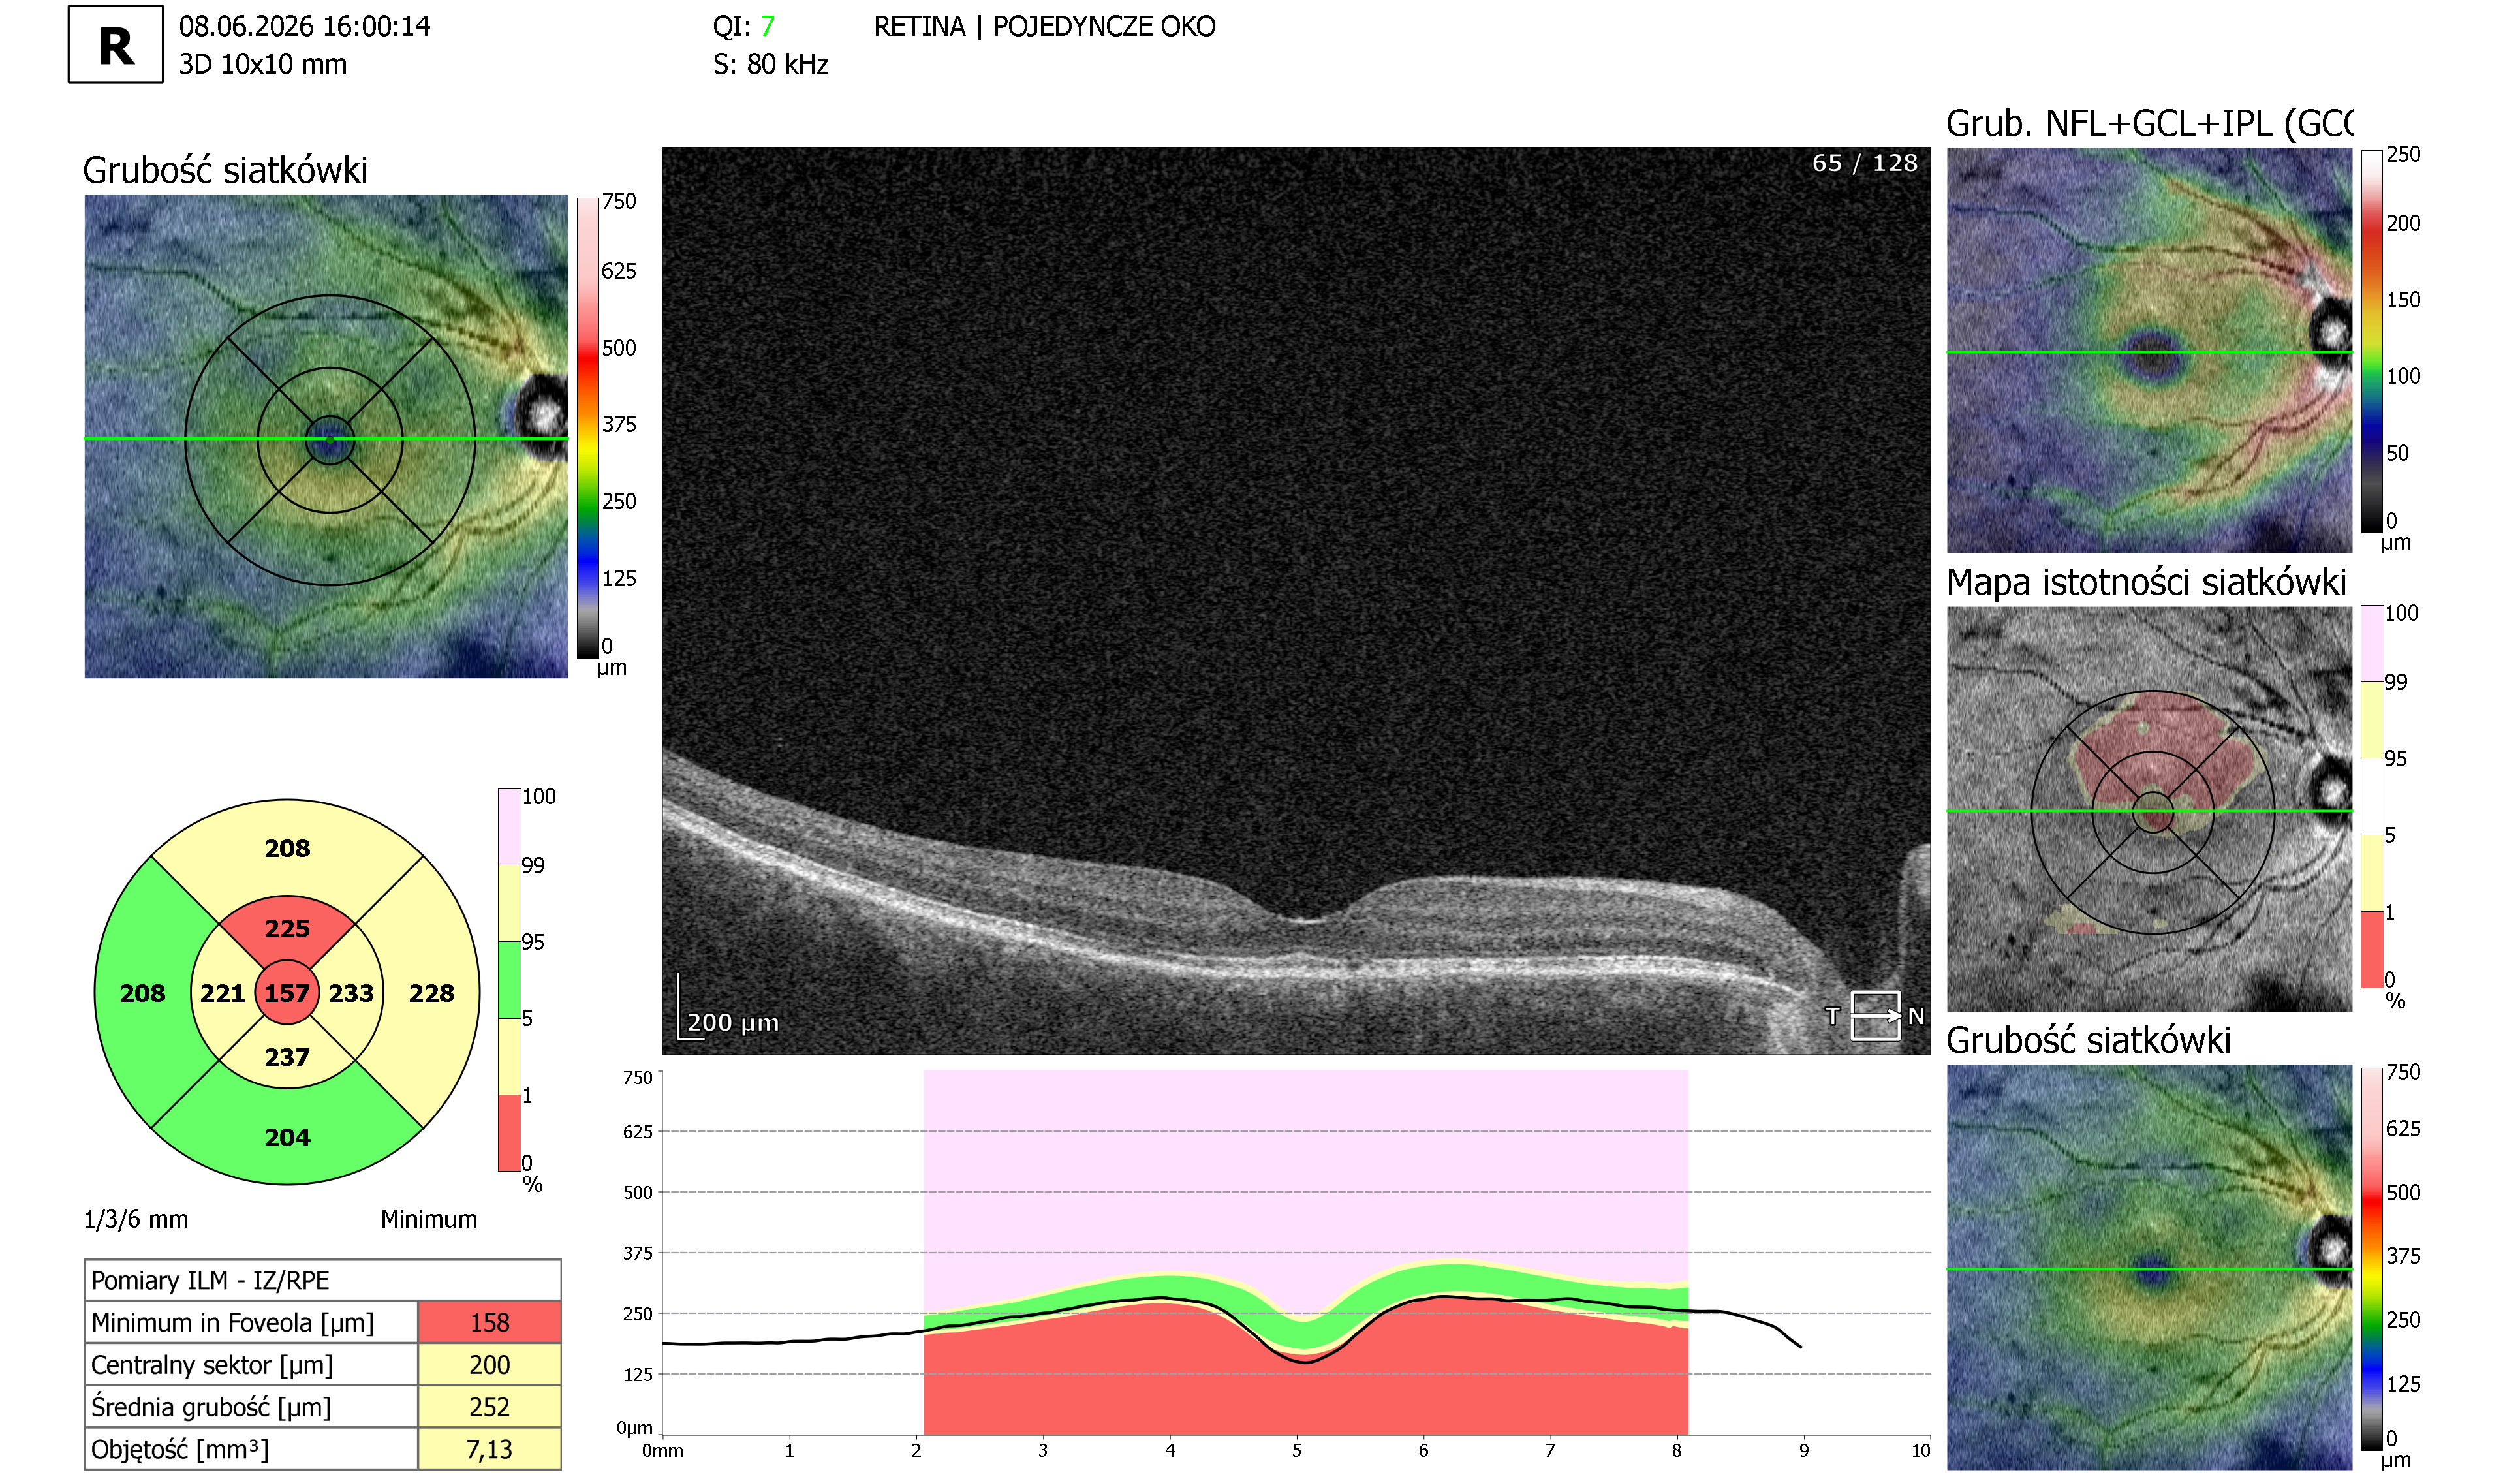Click the Minimum label below sector chart
This screenshot has height=1481, width=2520.
click(x=429, y=1219)
